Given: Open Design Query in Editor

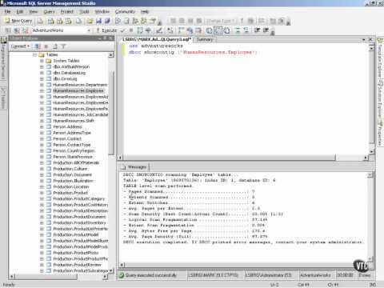Looking at the screenshot, I should click(x=159, y=30).
